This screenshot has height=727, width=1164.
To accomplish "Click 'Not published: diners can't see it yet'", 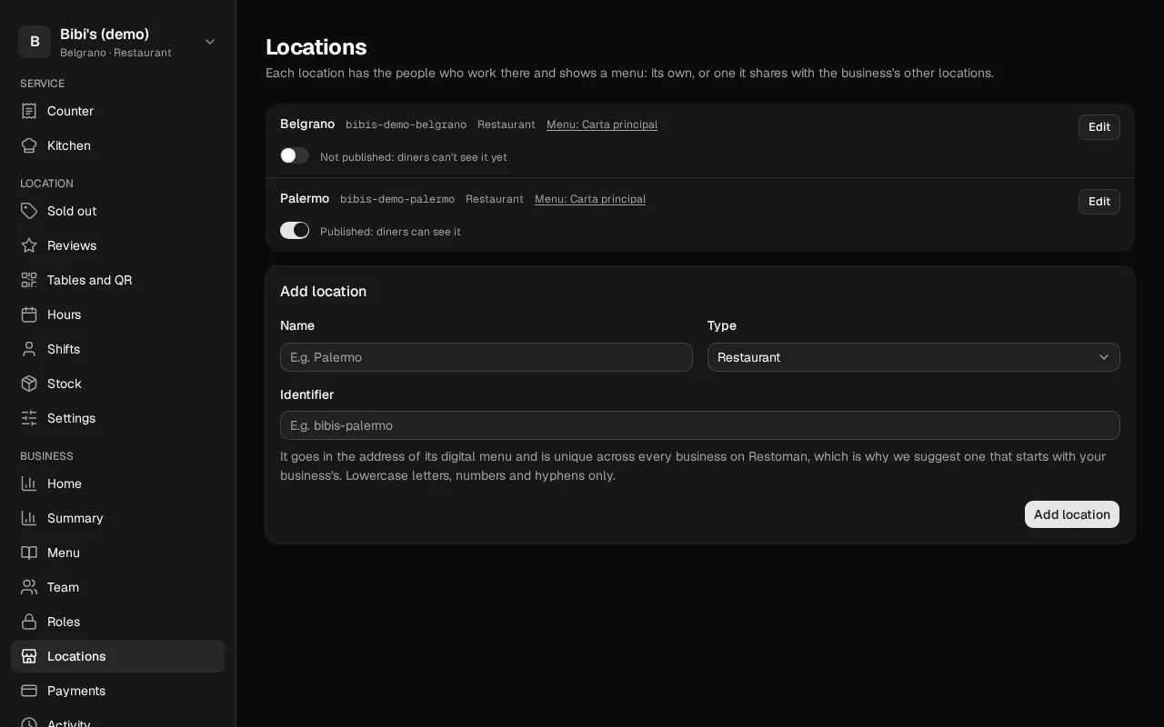I will pyautogui.click(x=414, y=157).
